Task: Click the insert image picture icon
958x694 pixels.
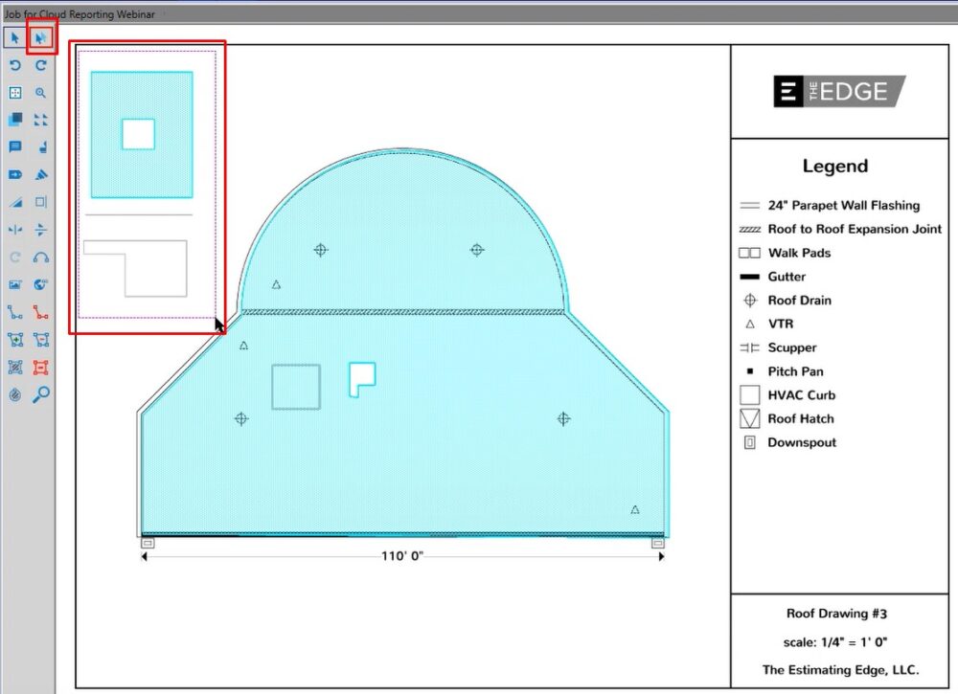Action: click(x=15, y=284)
